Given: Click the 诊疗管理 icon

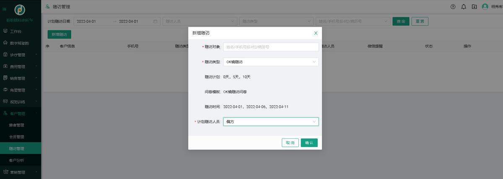Looking at the screenshot, I should pyautogui.click(x=5, y=55).
